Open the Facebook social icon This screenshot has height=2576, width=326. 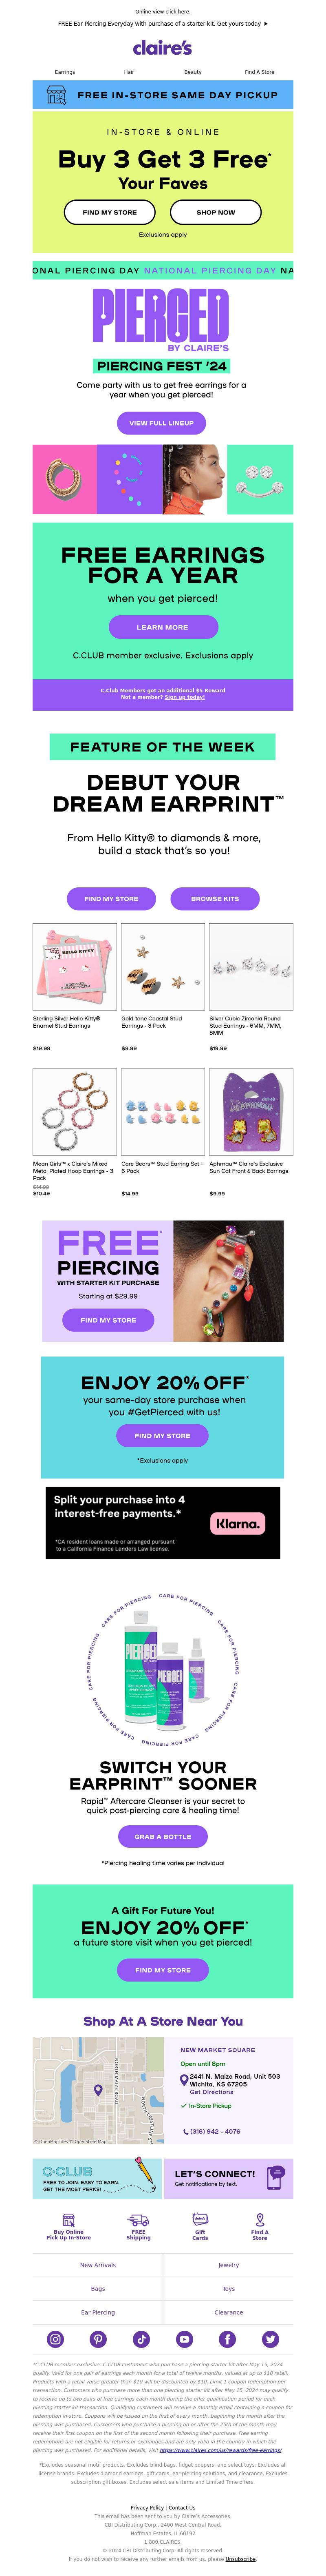(227, 2339)
